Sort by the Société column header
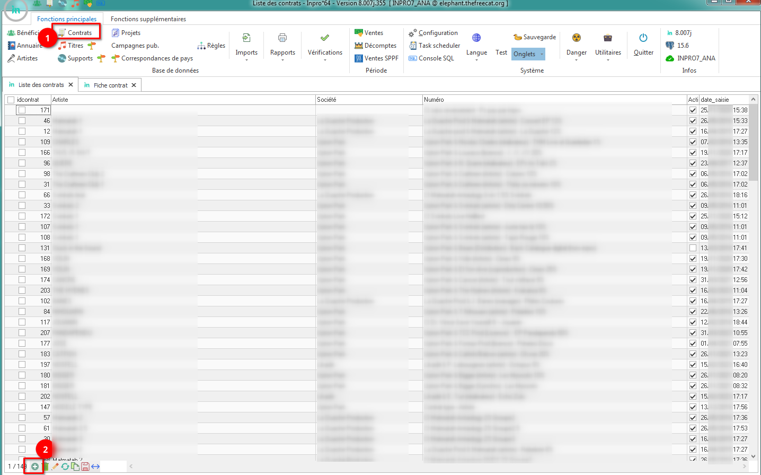Viewport: 761px width, 475px height. pos(369,100)
